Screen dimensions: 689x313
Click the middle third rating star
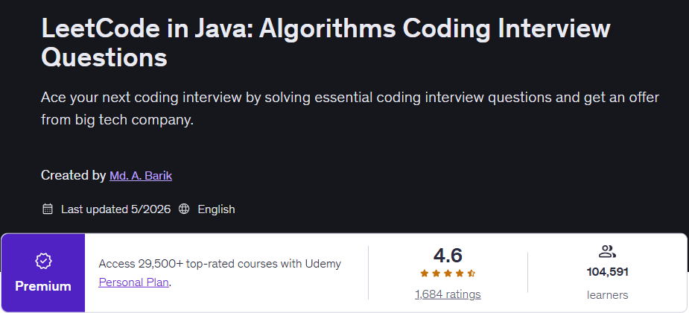[x=448, y=274]
